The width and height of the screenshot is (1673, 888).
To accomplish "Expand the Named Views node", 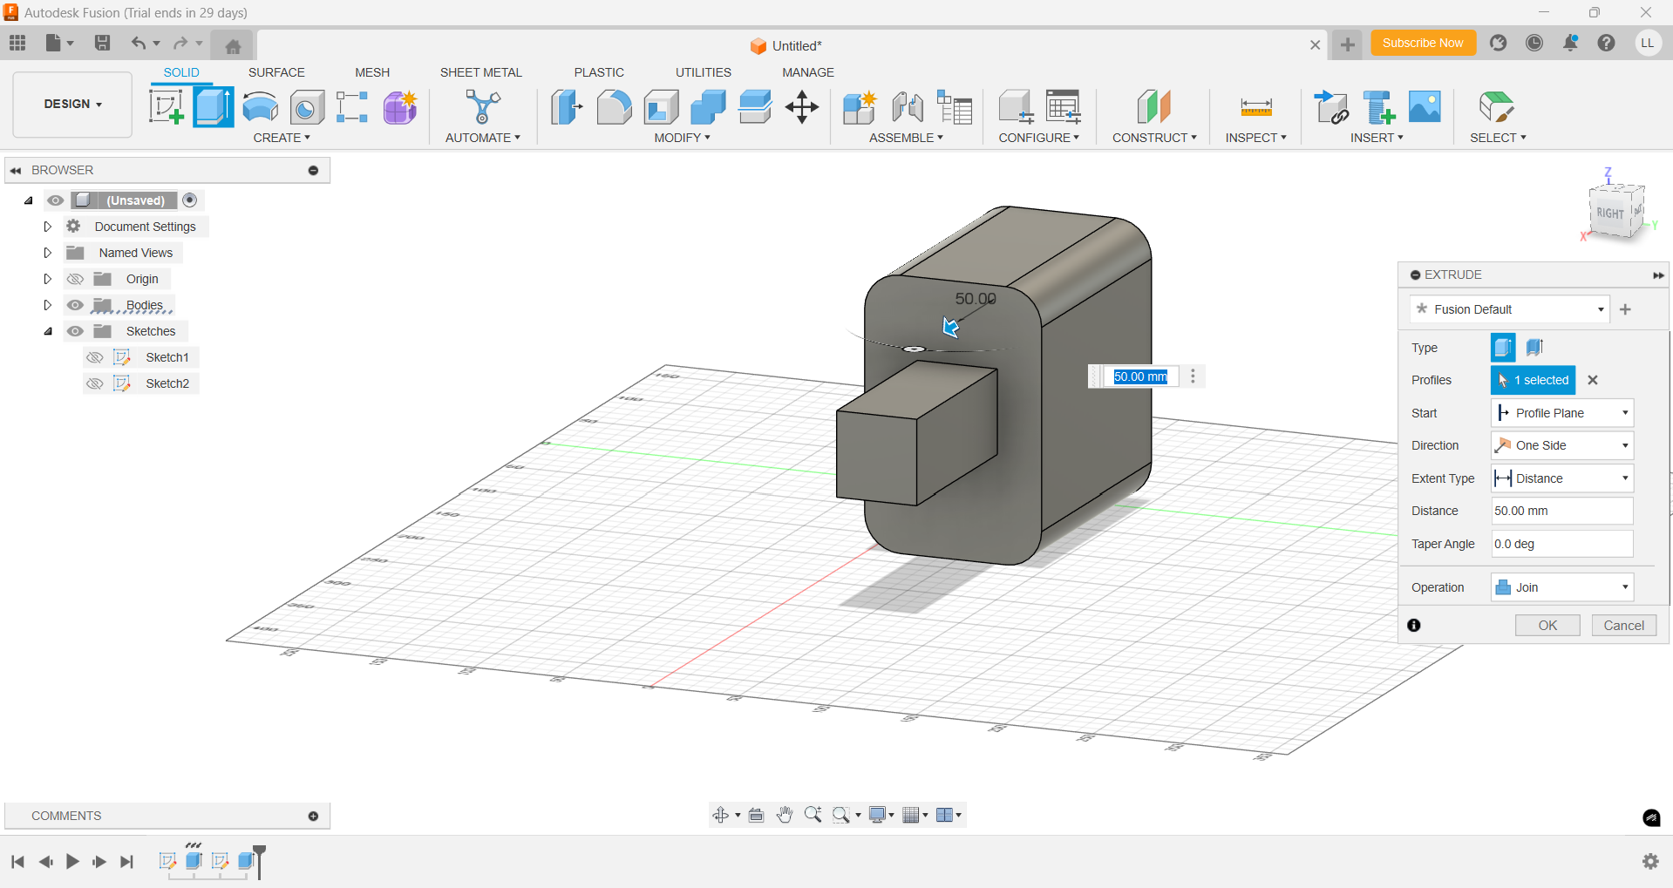I will click(x=48, y=253).
